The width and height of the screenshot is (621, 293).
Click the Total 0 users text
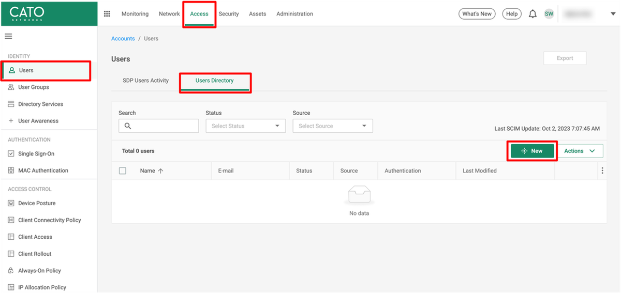pyautogui.click(x=138, y=151)
